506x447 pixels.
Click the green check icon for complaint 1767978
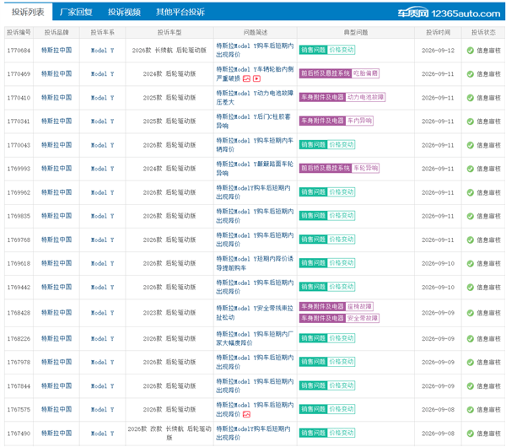[471, 363]
